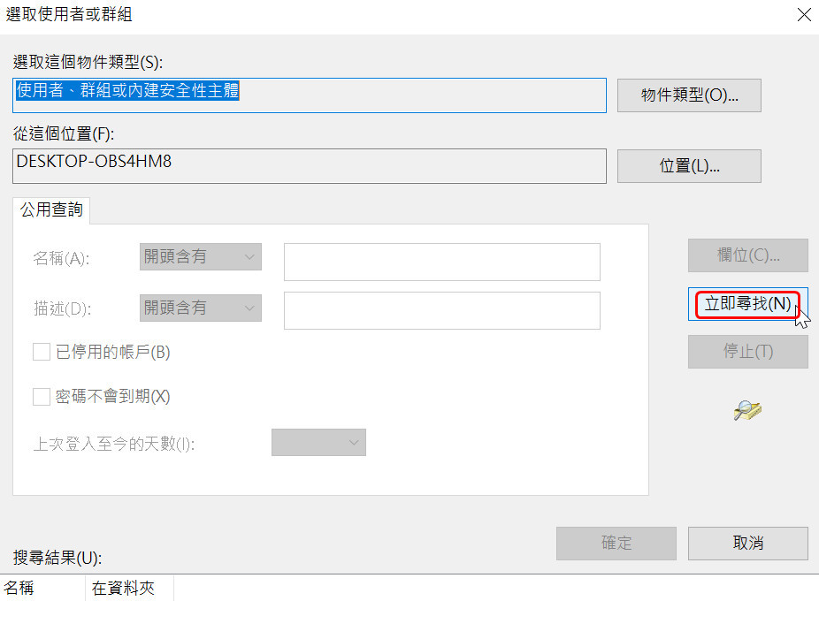Sort results by 名稱 column header
This screenshot has height=639, width=819.
pos(42,589)
